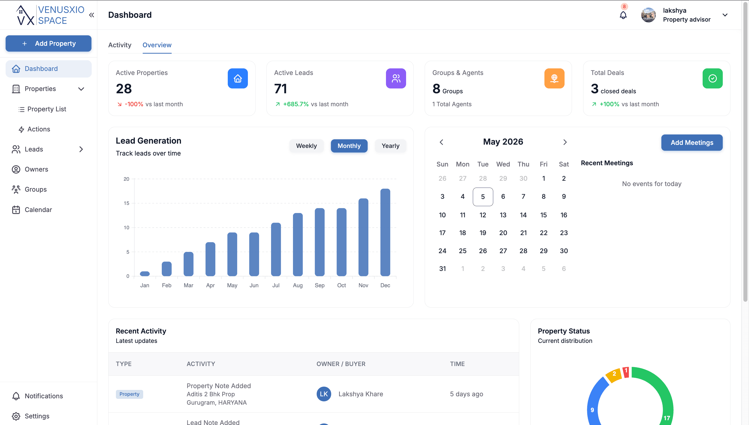The width and height of the screenshot is (749, 425).
Task: Open Actions in sidebar
Action: pos(39,129)
